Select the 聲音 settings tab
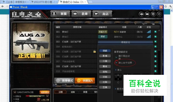 105,66
